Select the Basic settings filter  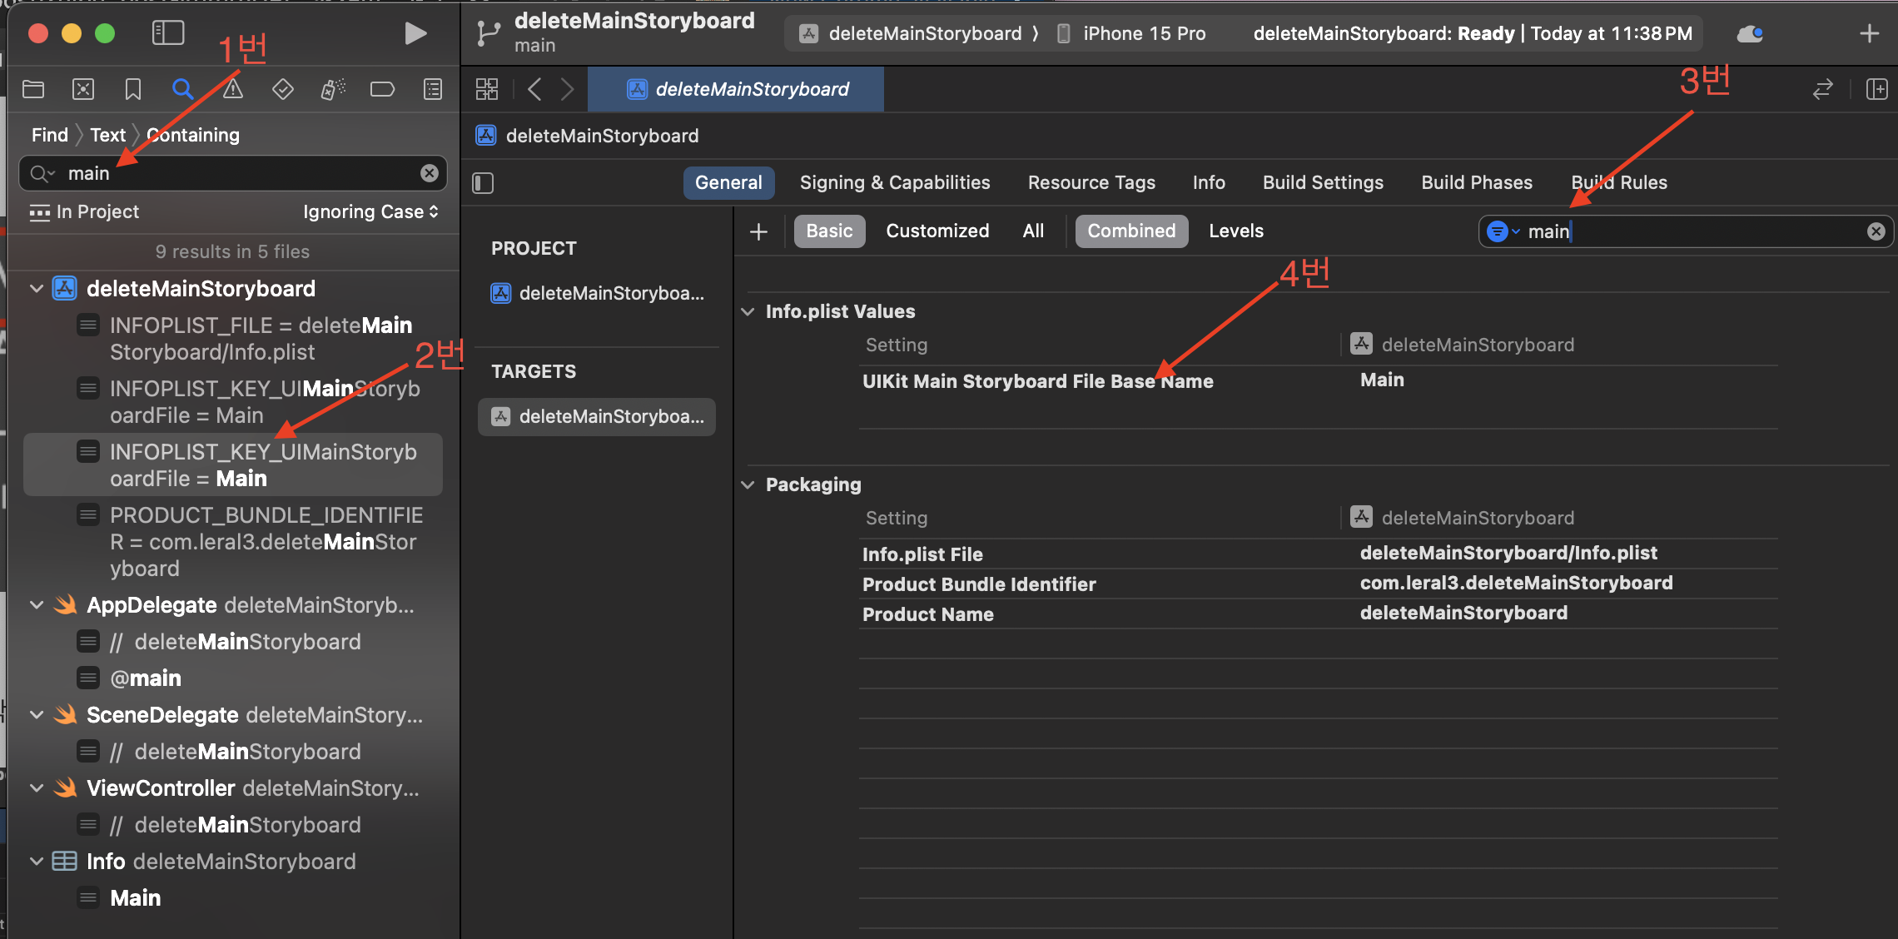click(x=829, y=231)
